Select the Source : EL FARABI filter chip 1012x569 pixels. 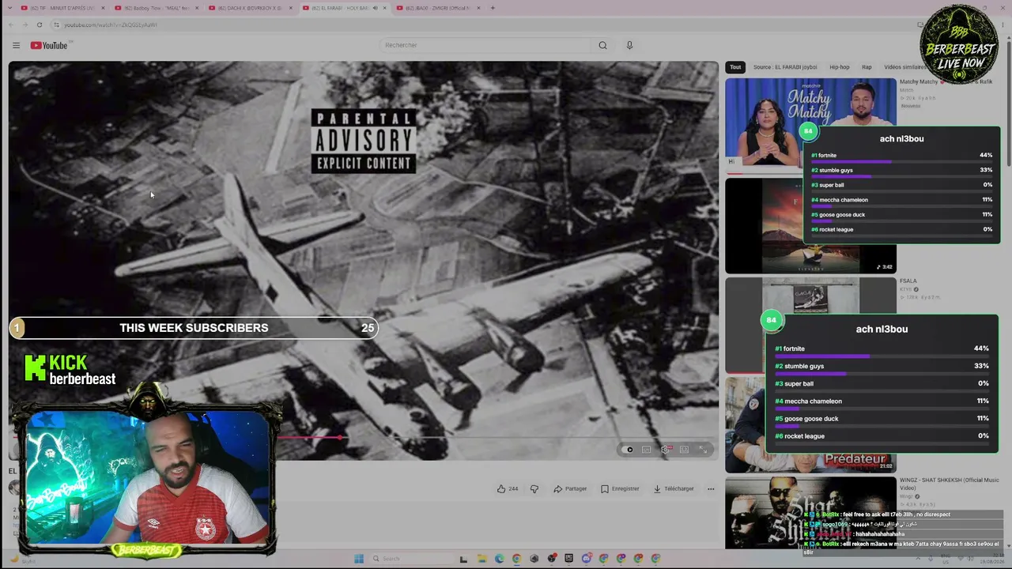click(x=785, y=67)
